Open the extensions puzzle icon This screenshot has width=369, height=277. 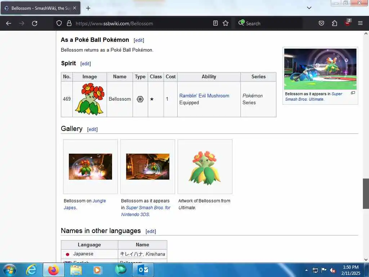tap(334, 23)
